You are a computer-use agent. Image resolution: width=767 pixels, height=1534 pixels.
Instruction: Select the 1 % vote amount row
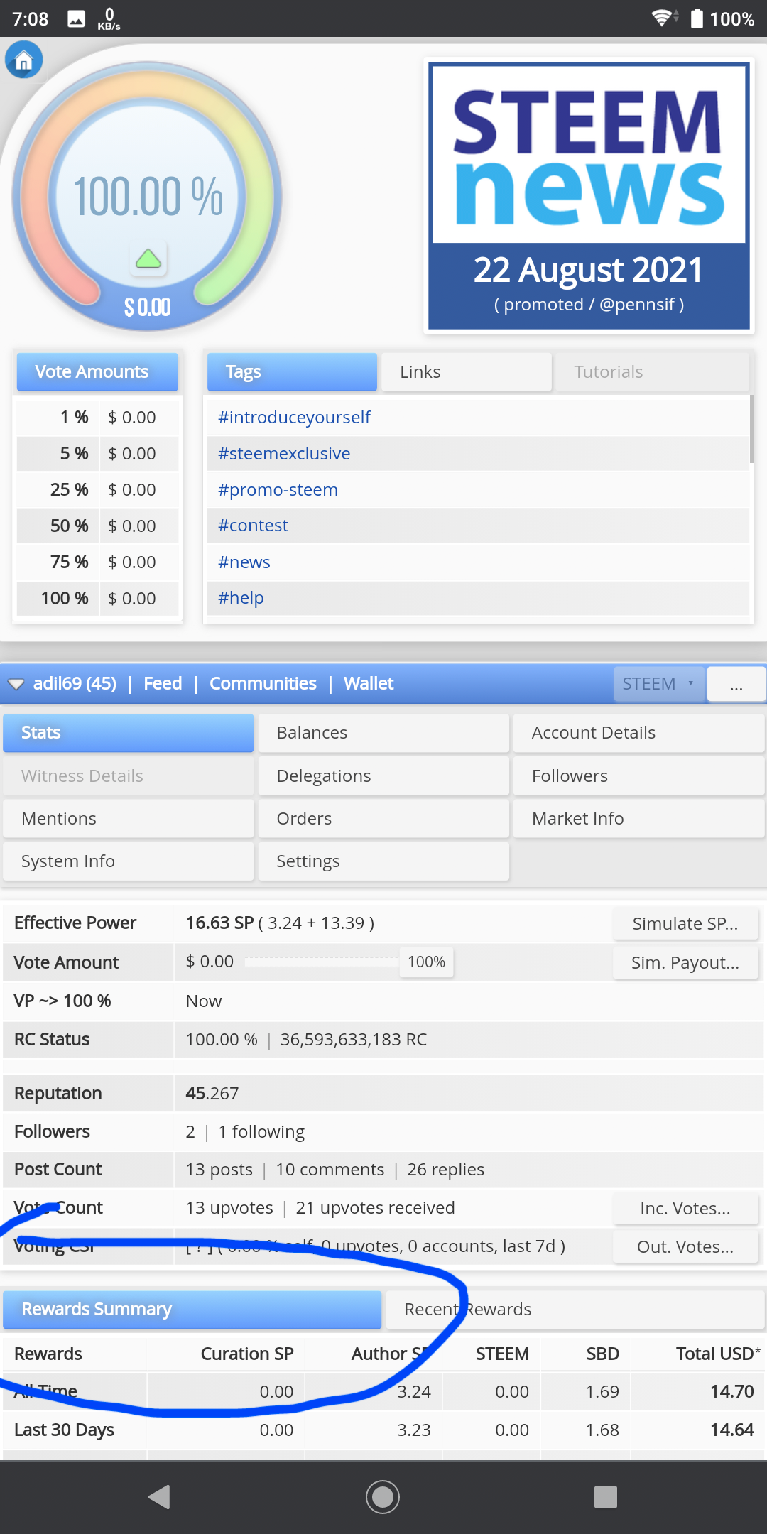tap(97, 417)
